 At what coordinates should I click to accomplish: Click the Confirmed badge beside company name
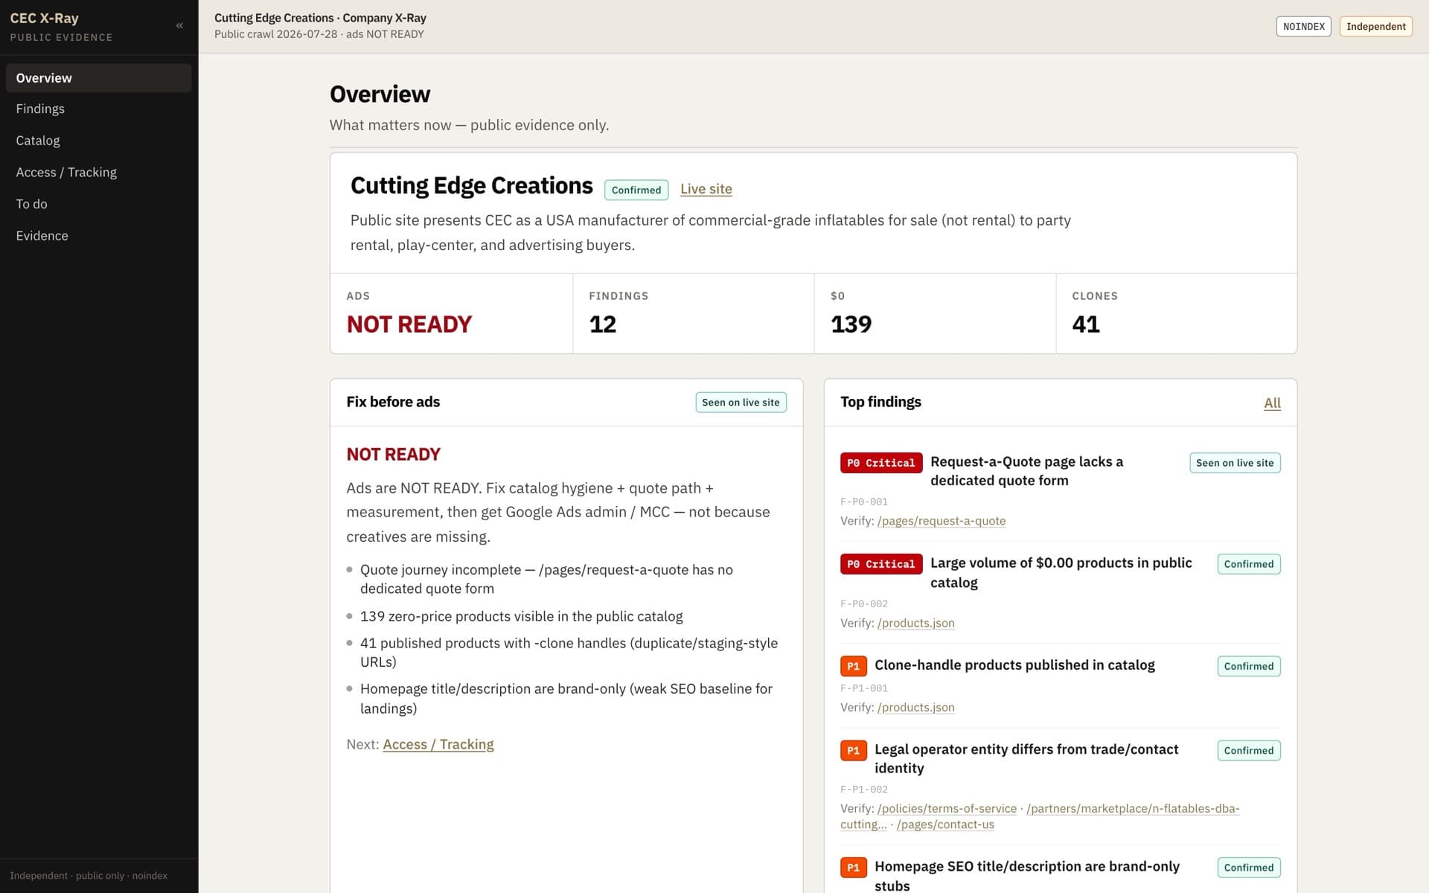pos(636,190)
